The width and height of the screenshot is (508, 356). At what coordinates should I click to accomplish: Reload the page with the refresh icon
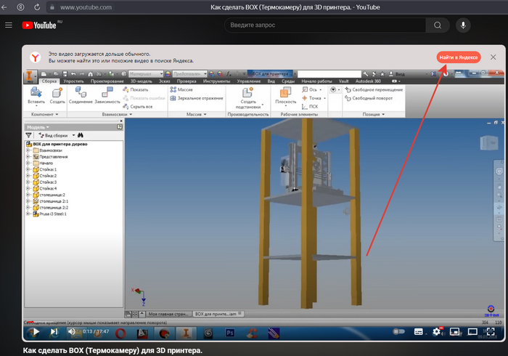(37, 7)
